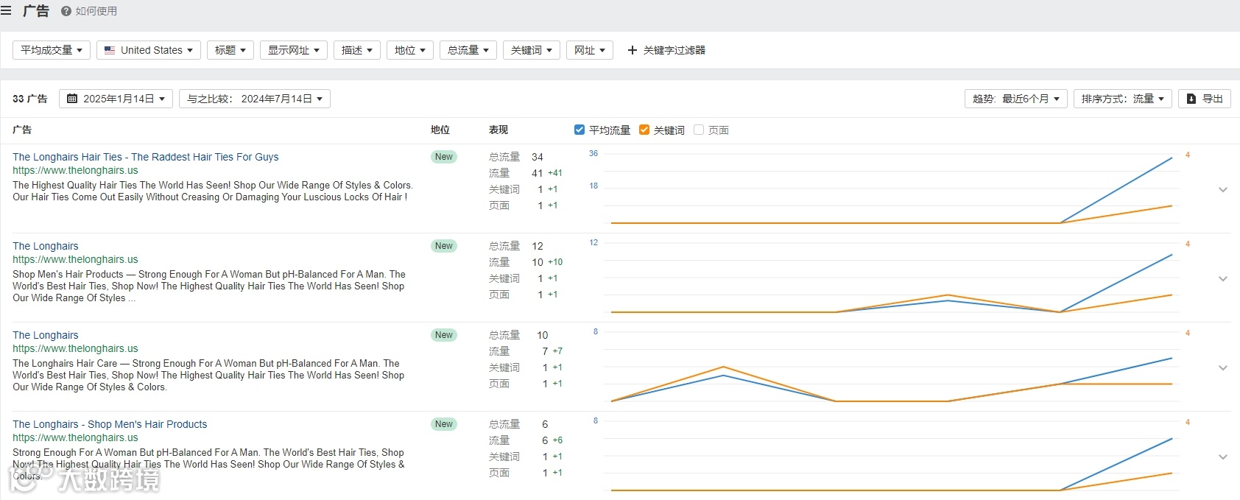Click the United States flag icon
Screen dimensions: 1240x500
[110, 50]
